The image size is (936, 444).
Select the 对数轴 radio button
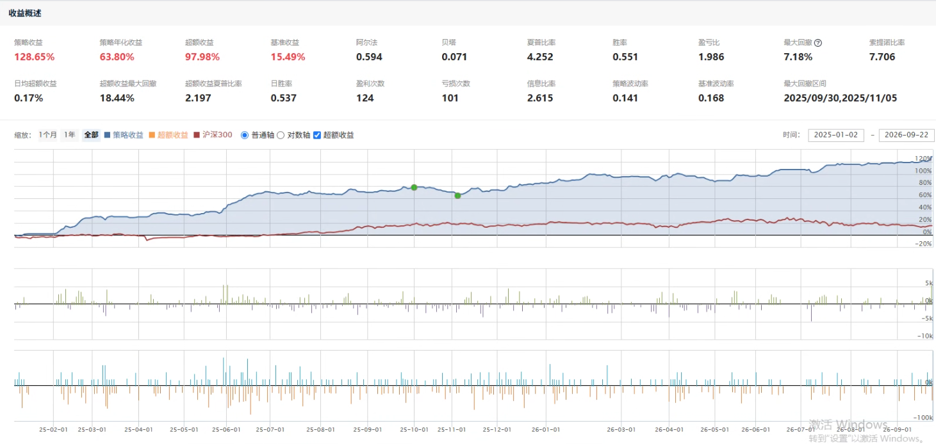tap(281, 135)
